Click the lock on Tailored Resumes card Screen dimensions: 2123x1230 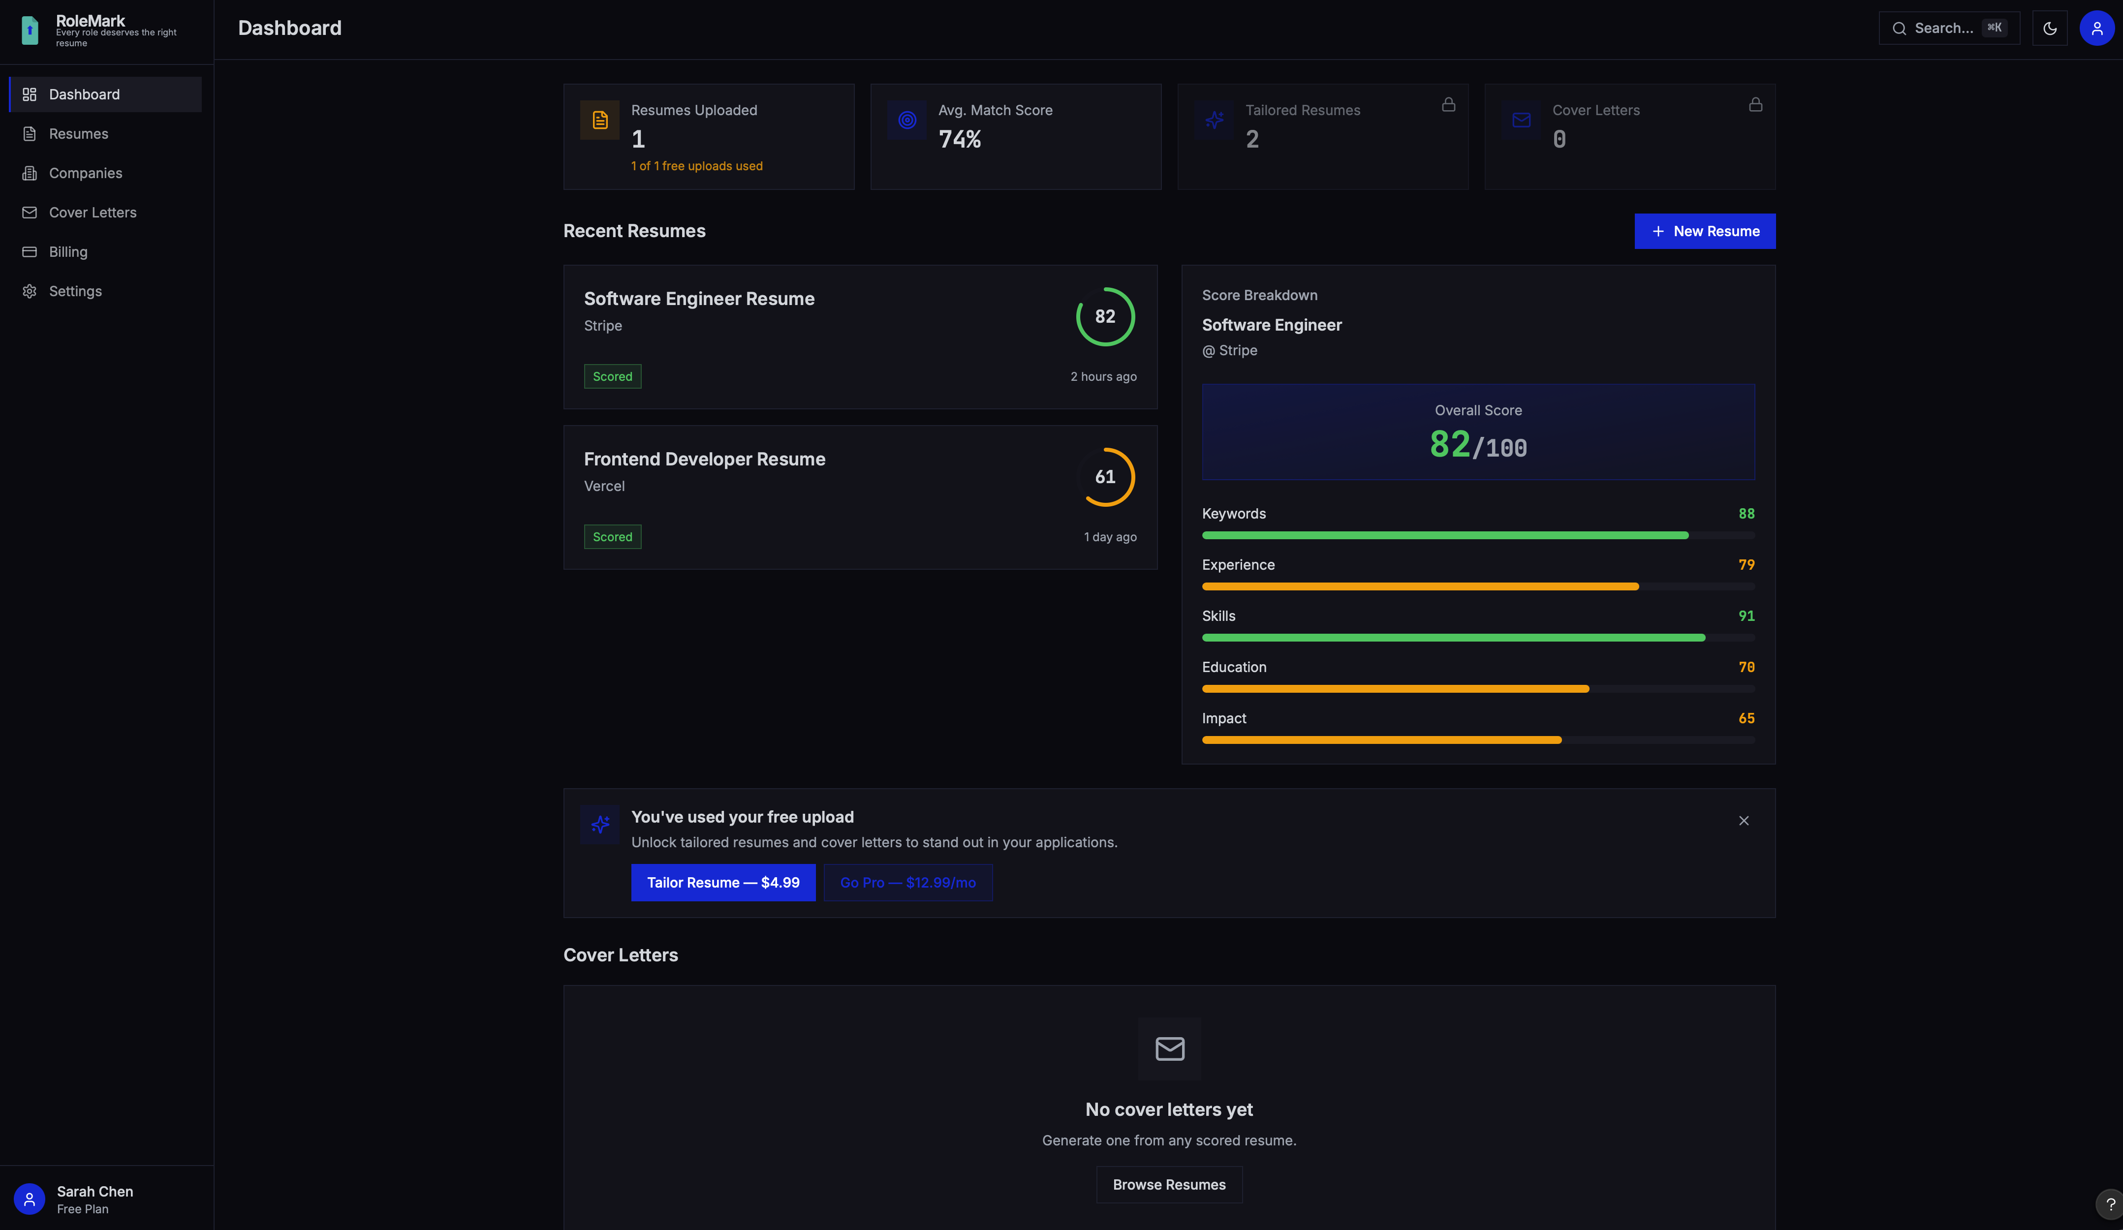point(1448,104)
